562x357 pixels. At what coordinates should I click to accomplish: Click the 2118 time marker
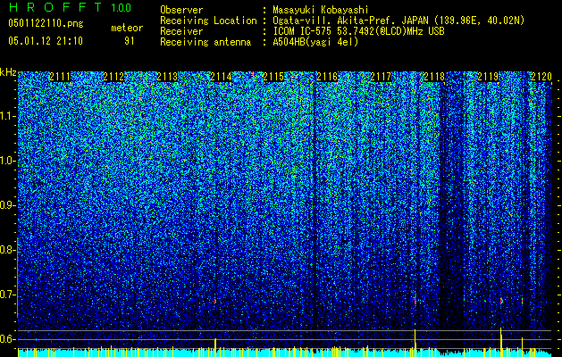pos(434,77)
